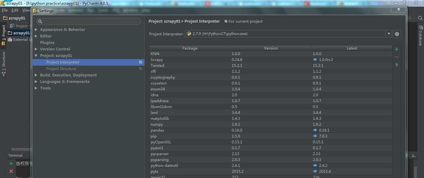Expand the Version Control settings group
424x178 pixels.
click(x=36, y=49)
